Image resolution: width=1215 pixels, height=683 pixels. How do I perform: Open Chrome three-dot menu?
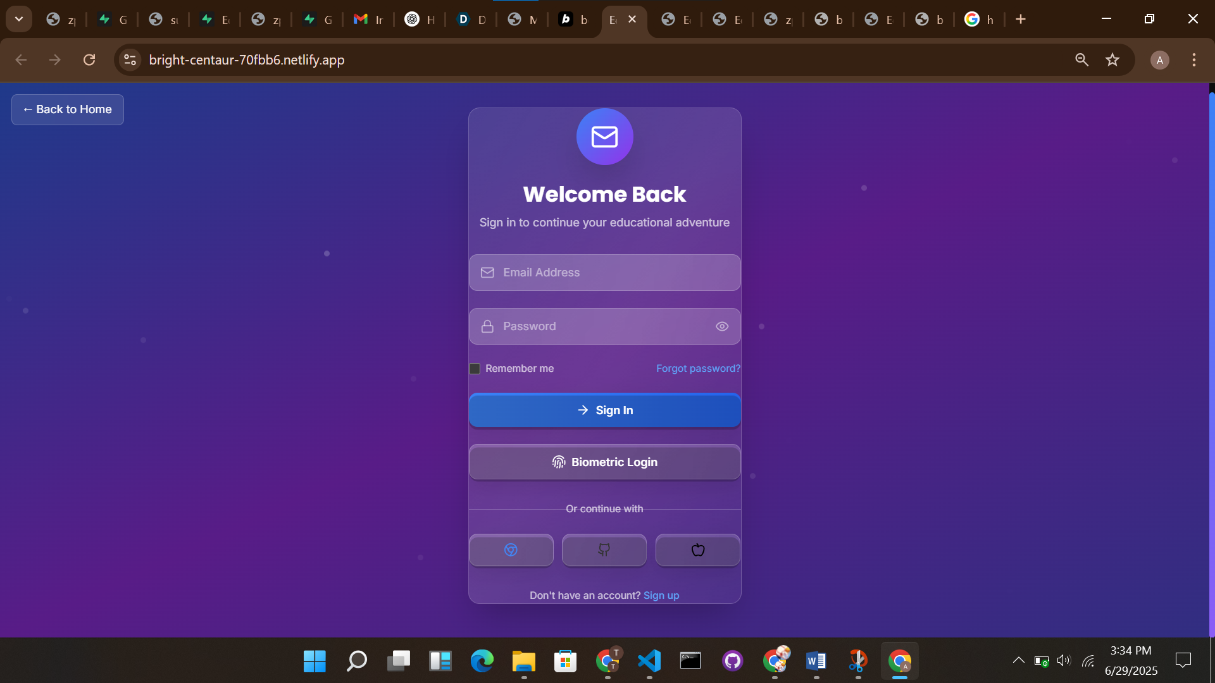pyautogui.click(x=1194, y=60)
